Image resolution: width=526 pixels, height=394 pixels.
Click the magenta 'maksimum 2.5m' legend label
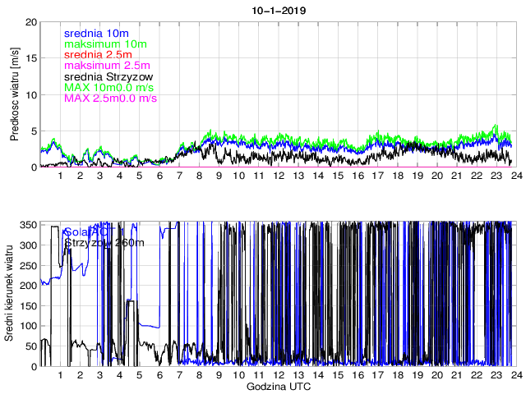(107, 65)
